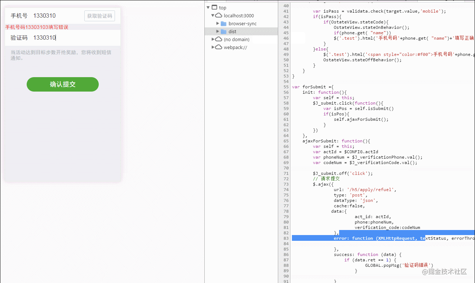Select the localhost:3000 tree label
The width and height of the screenshot is (475, 283).
tap(239, 16)
